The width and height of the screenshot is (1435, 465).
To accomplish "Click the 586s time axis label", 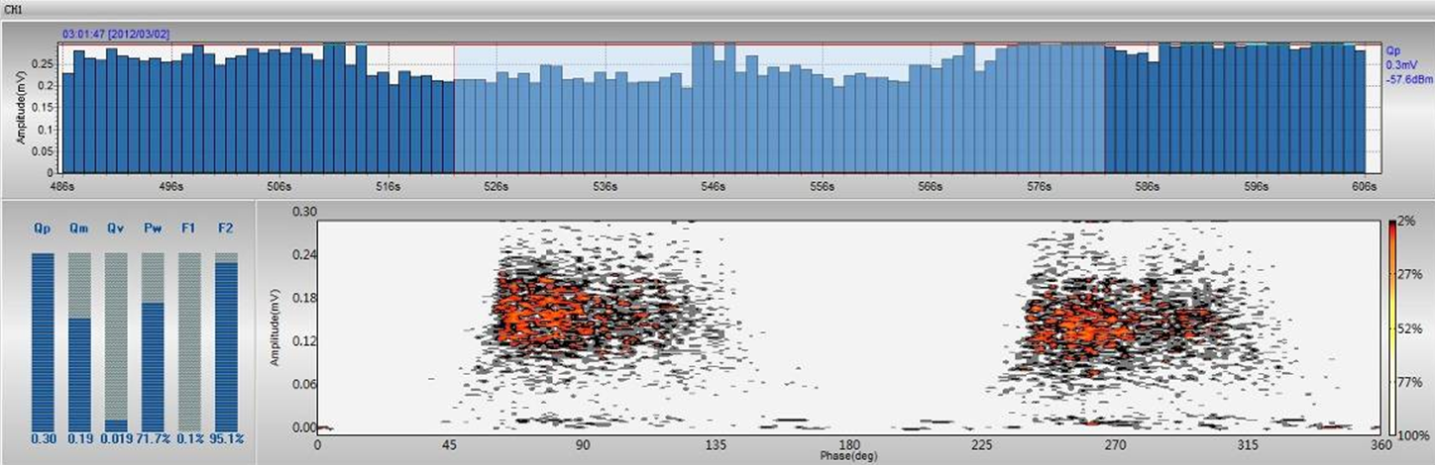I will [1148, 185].
